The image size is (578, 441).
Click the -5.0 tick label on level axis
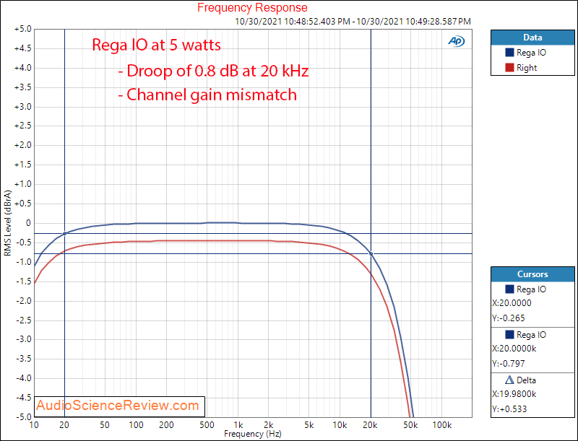tap(23, 417)
